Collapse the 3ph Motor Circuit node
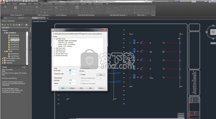 55,39
